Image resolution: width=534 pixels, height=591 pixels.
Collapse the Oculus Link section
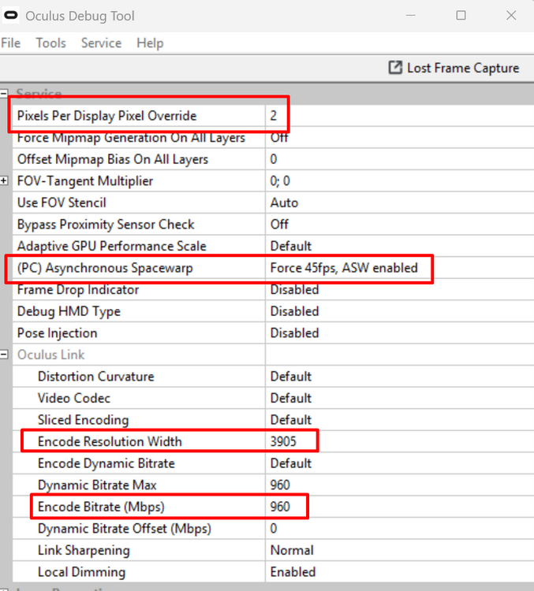(4, 355)
